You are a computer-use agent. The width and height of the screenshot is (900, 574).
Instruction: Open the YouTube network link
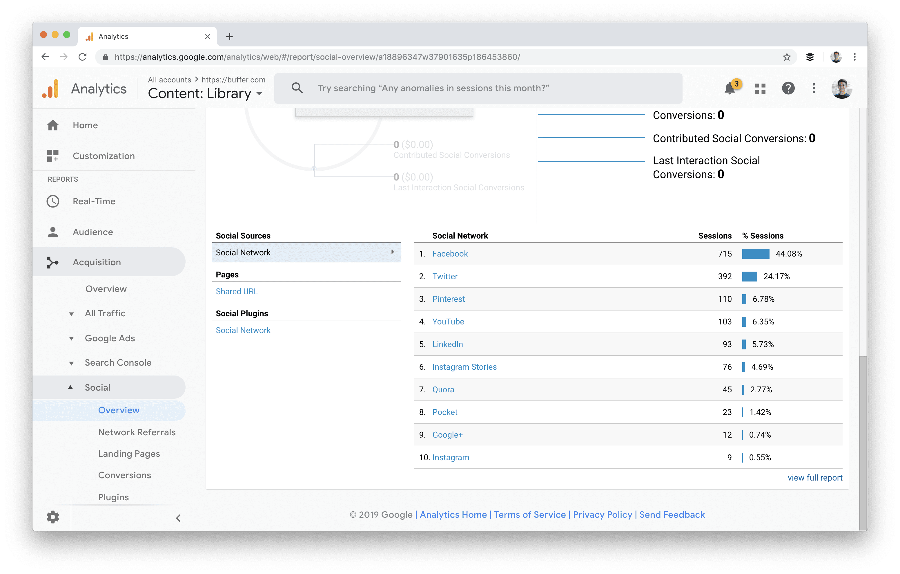(x=448, y=322)
